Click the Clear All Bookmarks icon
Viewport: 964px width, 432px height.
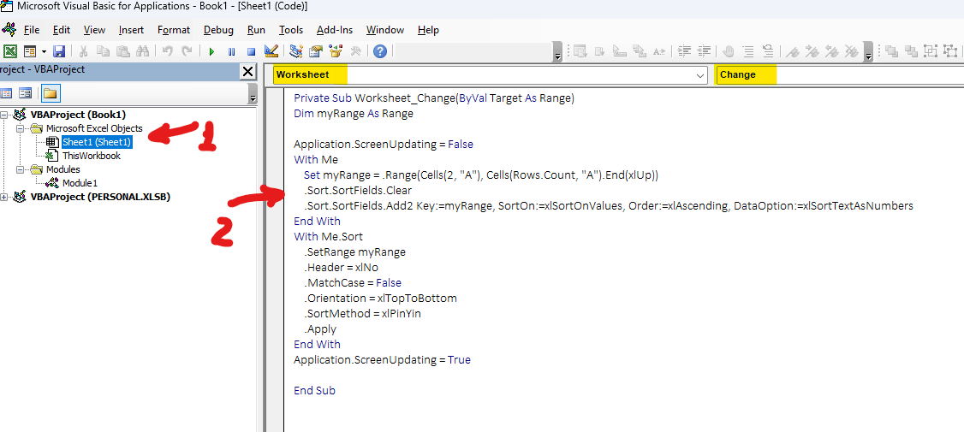852,51
